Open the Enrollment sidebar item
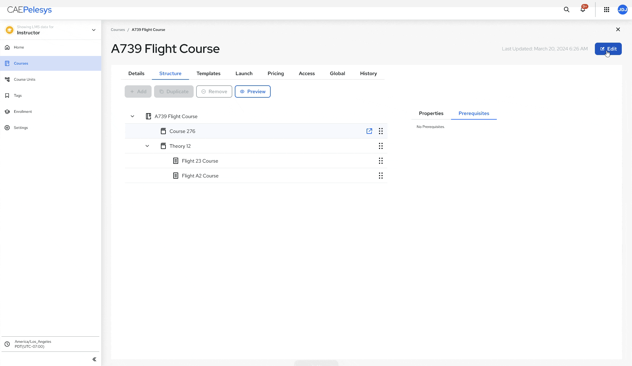The width and height of the screenshot is (632, 366). [23, 112]
